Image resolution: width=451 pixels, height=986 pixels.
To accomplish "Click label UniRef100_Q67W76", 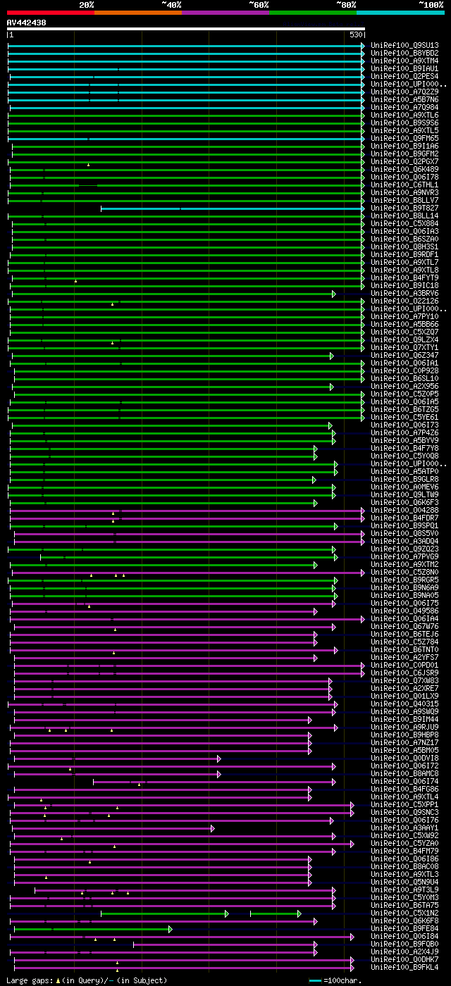I will [404, 626].
